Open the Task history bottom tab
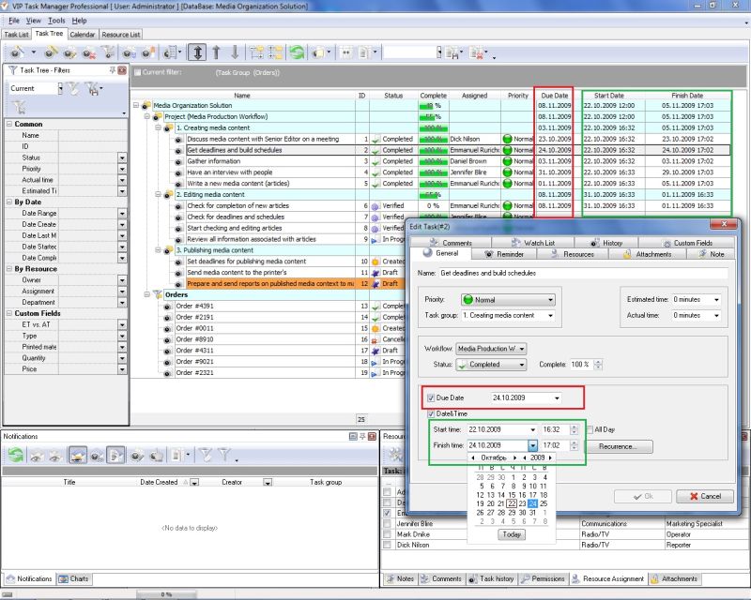The image size is (751, 600). [491, 578]
